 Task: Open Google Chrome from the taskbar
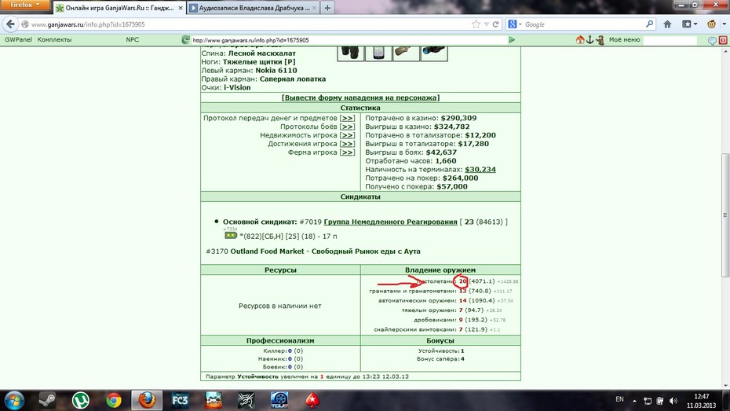[114, 400]
